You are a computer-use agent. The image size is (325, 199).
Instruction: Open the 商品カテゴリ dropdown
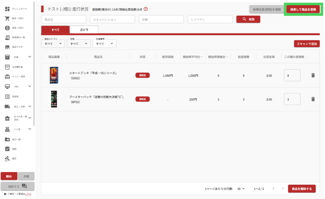(53, 44)
